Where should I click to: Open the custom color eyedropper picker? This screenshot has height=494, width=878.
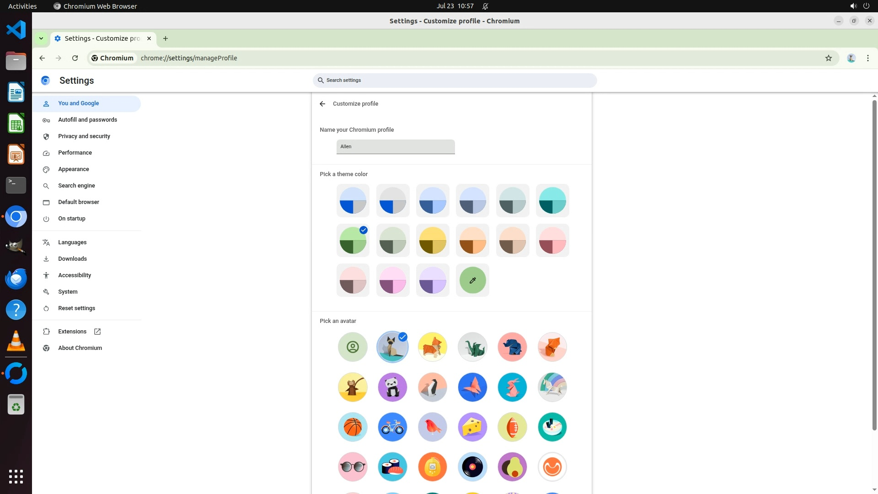pyautogui.click(x=472, y=280)
